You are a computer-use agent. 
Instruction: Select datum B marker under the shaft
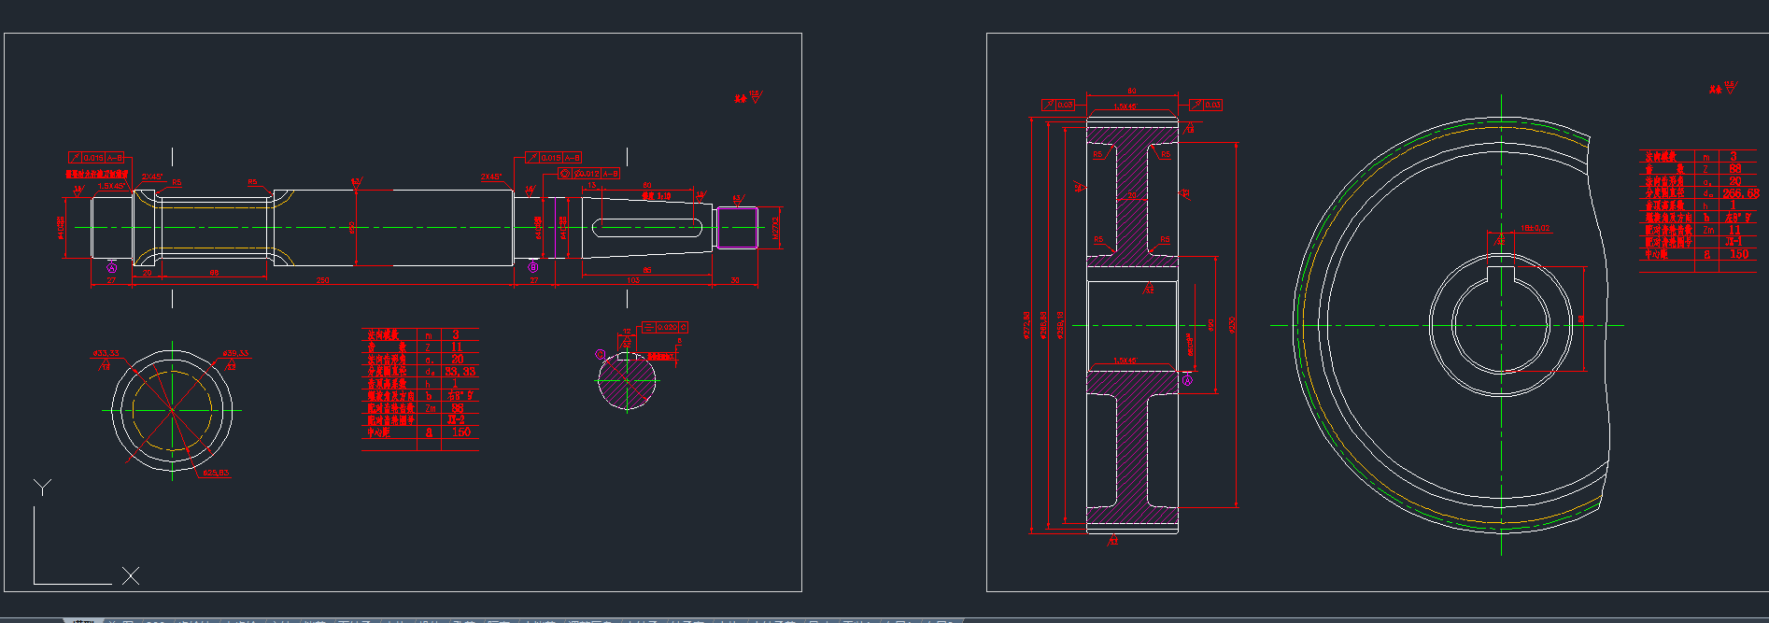coord(533,267)
